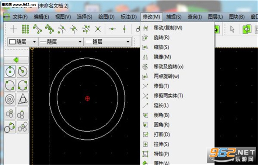Viewport: 258px width, 165px height.
Task: Choose 移动/复制(M) from the menu
Action: tap(177, 28)
